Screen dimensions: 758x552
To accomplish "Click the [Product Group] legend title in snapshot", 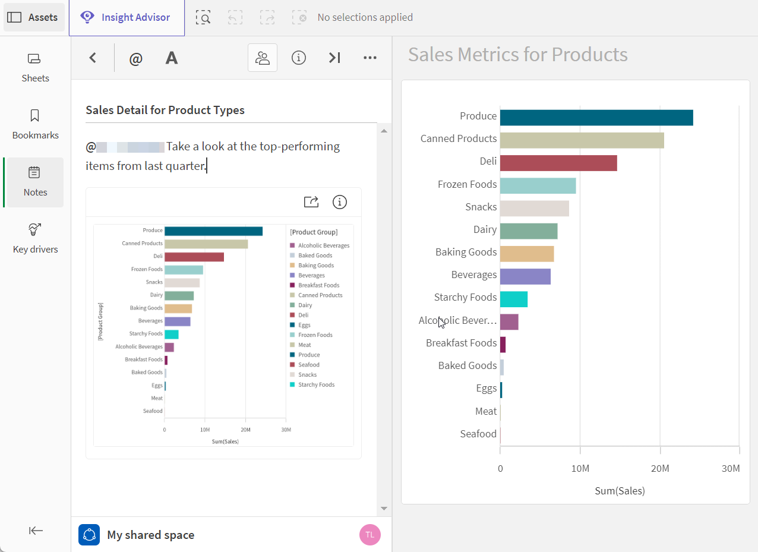I will pyautogui.click(x=314, y=232).
